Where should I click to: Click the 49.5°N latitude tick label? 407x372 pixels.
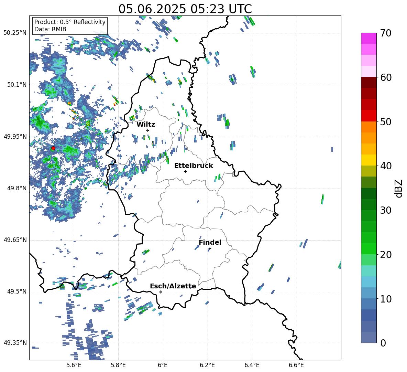(17, 291)
